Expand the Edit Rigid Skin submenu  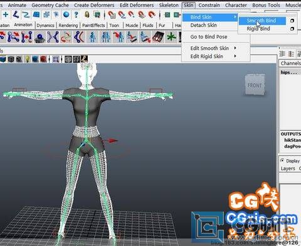click(x=210, y=56)
